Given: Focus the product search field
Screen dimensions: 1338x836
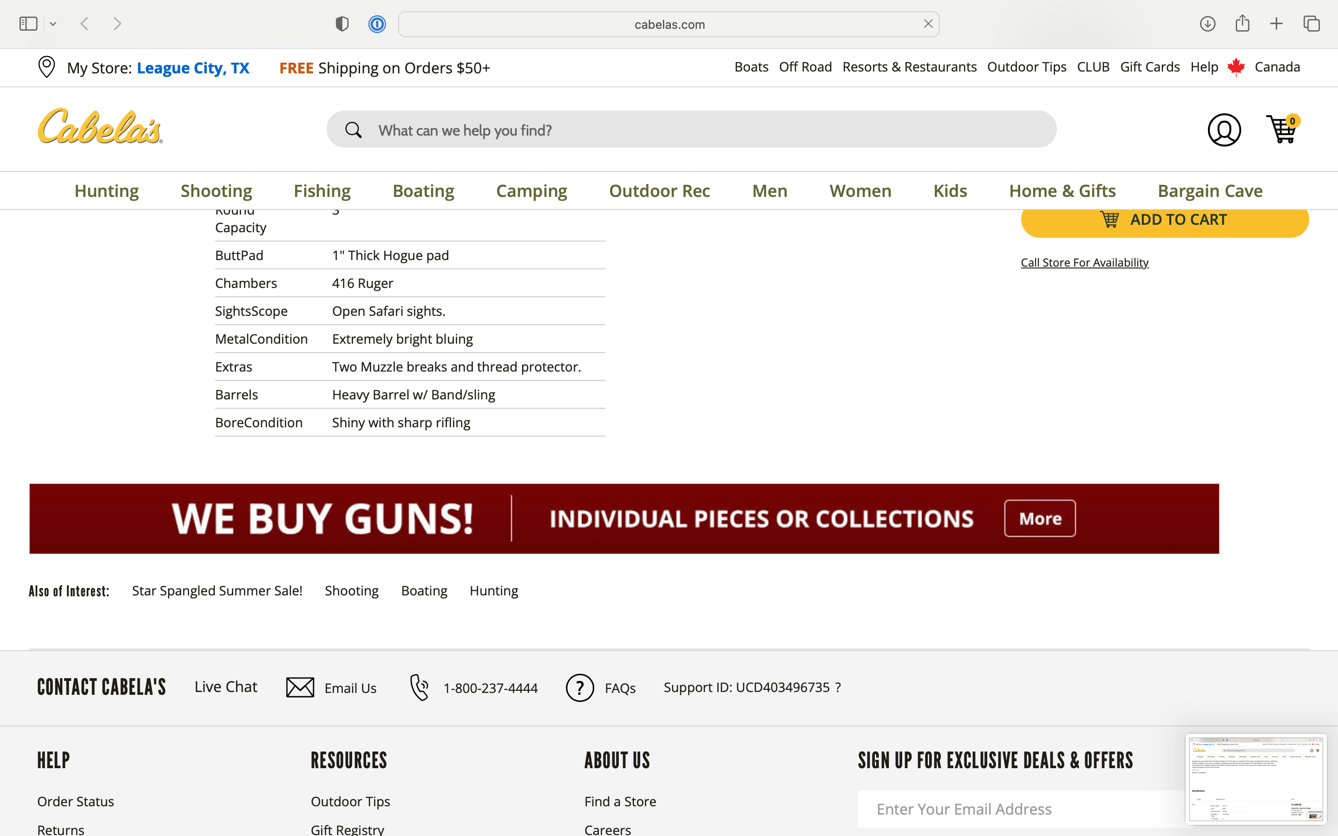Looking at the screenshot, I should point(691,130).
